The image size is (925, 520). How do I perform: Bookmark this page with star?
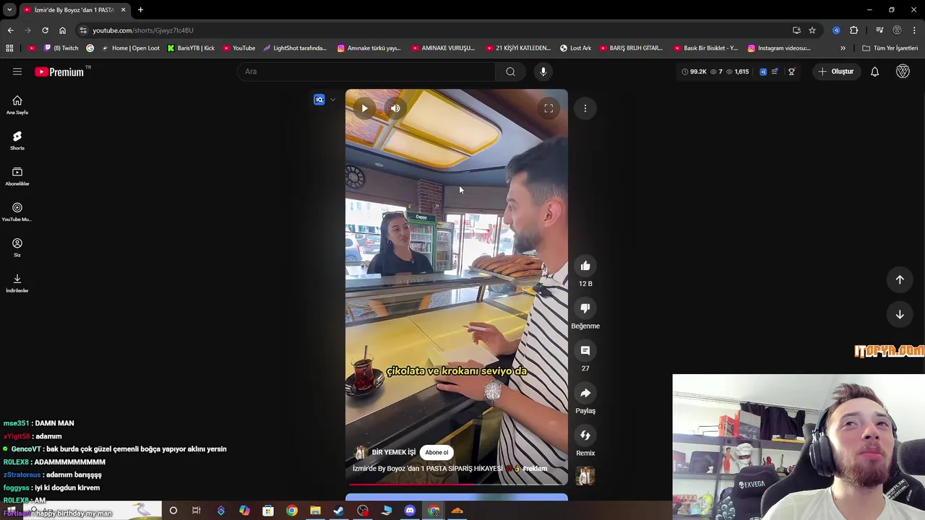click(812, 30)
